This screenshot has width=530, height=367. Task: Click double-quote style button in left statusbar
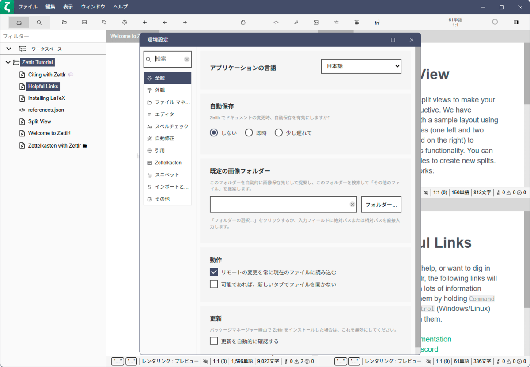(117, 361)
